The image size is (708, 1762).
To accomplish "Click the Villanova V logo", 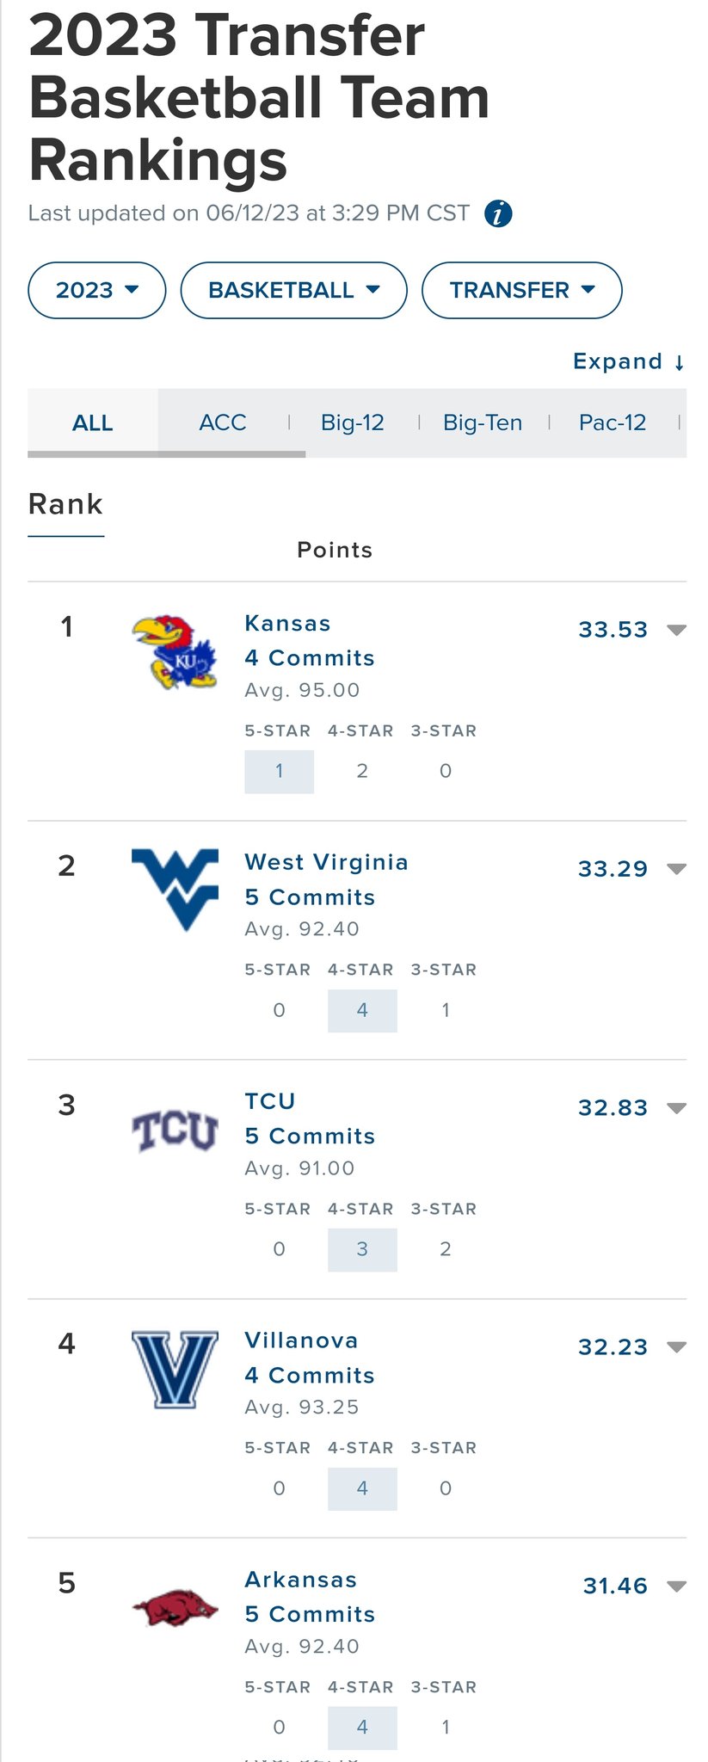I will [175, 1369].
